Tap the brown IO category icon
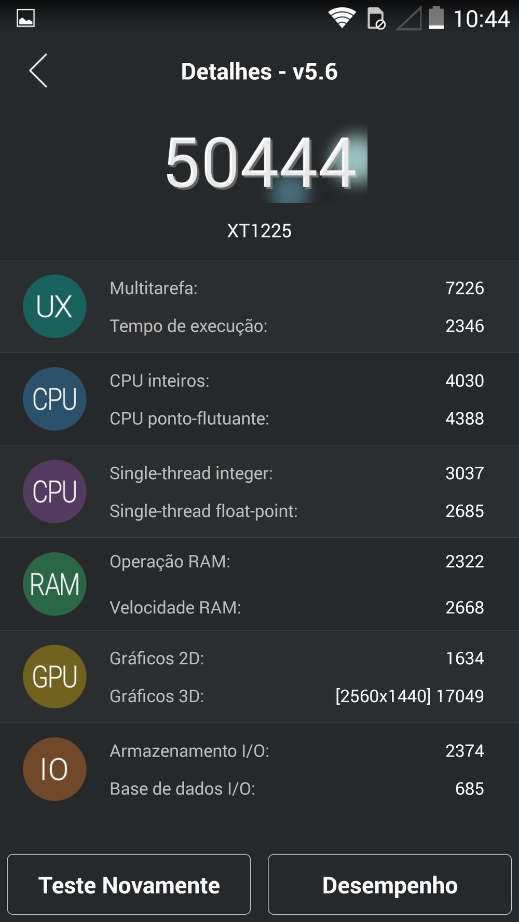This screenshot has width=519, height=922. [x=54, y=769]
